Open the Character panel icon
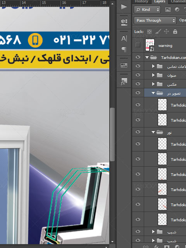The width and height of the screenshot is (186, 248). click(x=124, y=38)
